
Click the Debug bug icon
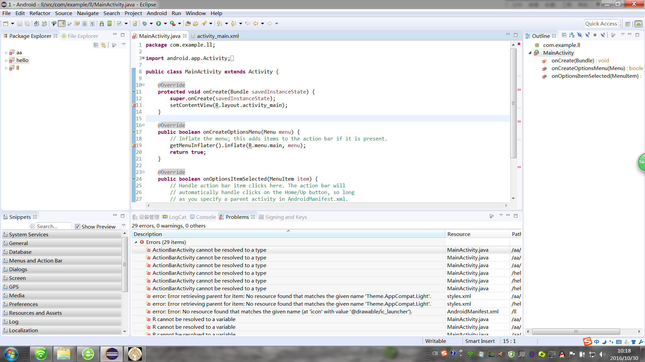coord(145,23)
